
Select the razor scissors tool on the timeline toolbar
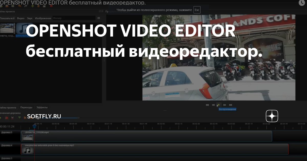coord(13,118)
